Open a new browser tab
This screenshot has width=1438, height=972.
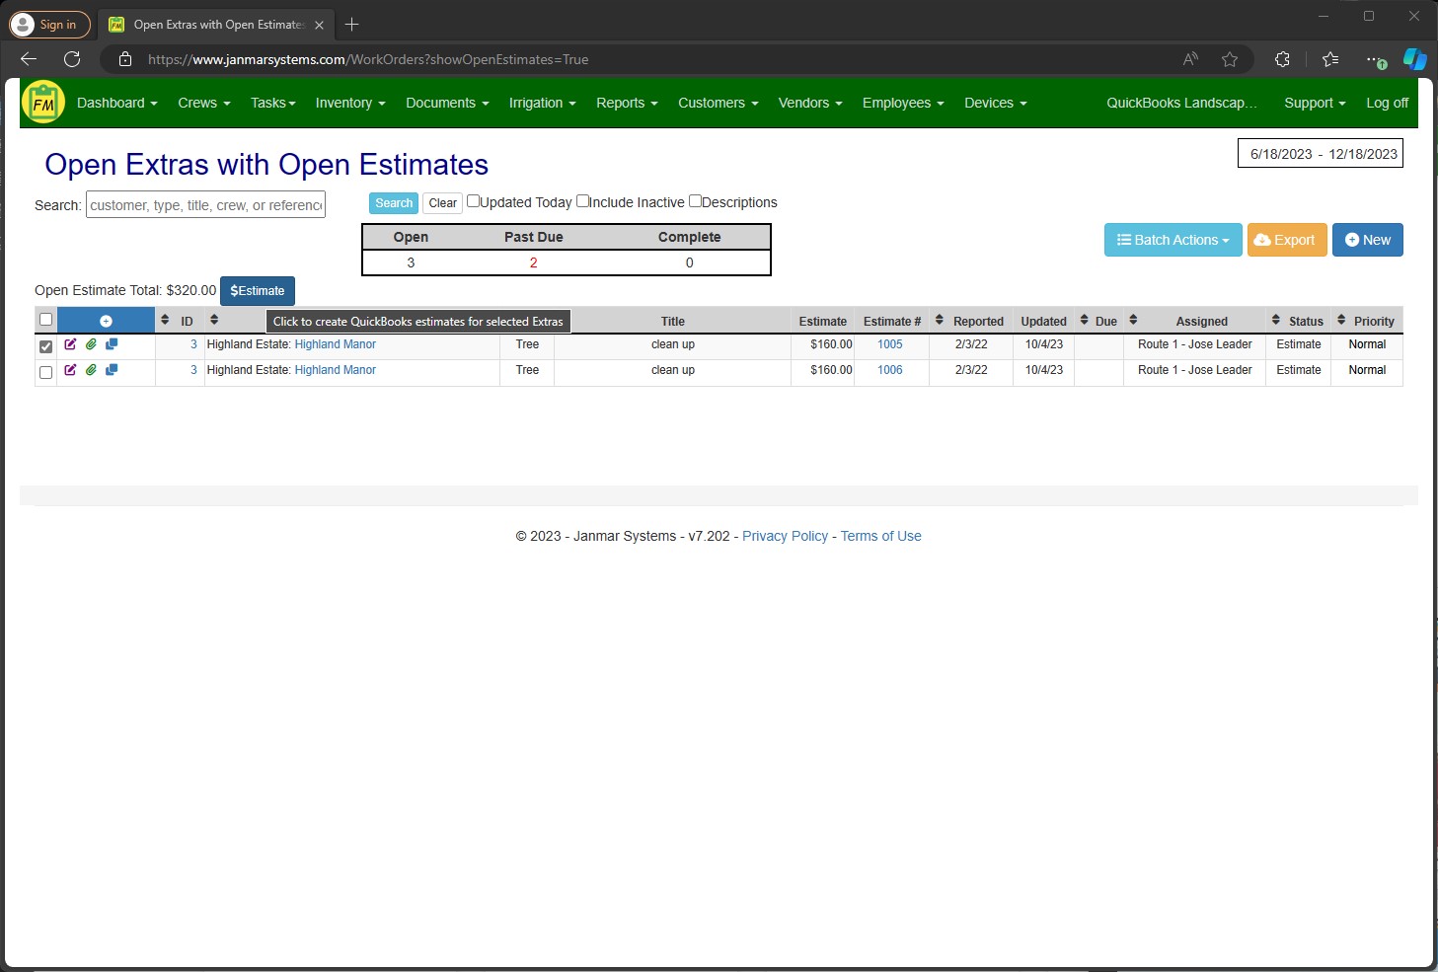[x=351, y=25]
